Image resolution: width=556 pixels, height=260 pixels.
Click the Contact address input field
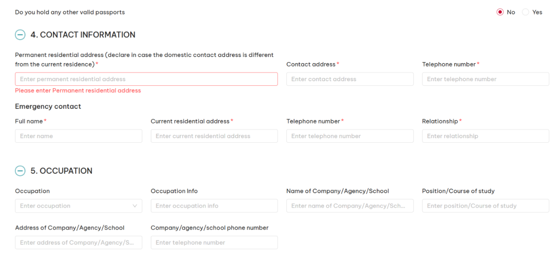click(x=350, y=79)
